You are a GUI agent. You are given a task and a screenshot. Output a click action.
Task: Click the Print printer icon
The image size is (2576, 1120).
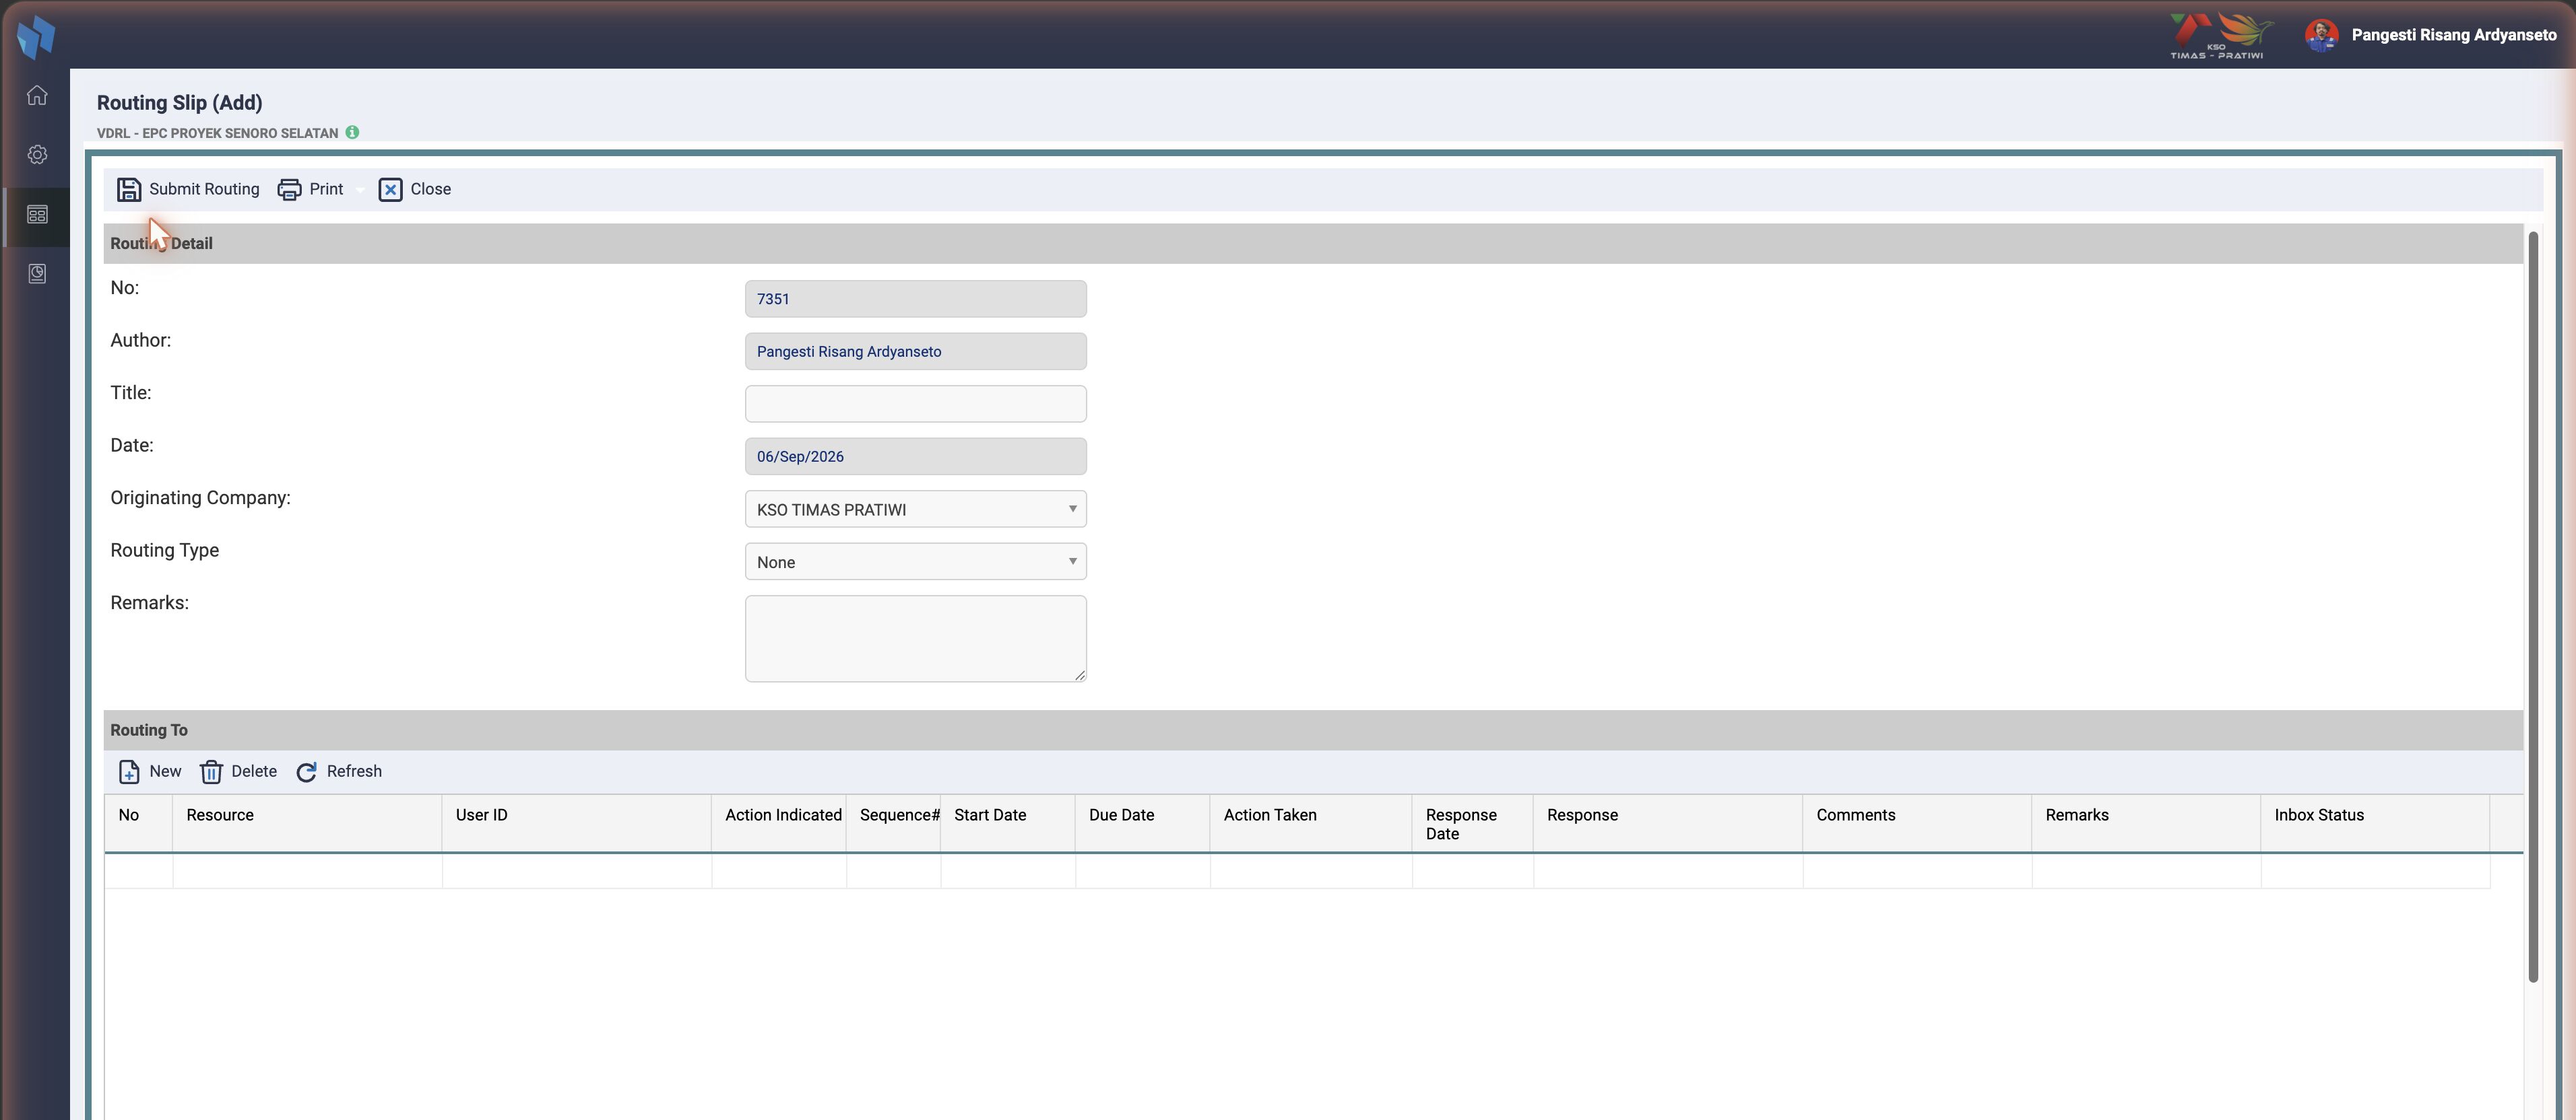click(x=289, y=190)
